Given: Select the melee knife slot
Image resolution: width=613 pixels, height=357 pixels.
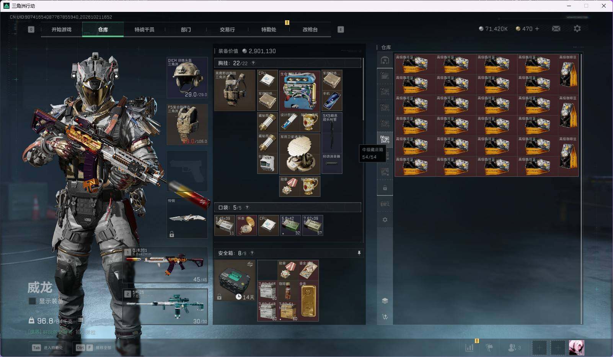Looking at the screenshot, I should [x=187, y=218].
